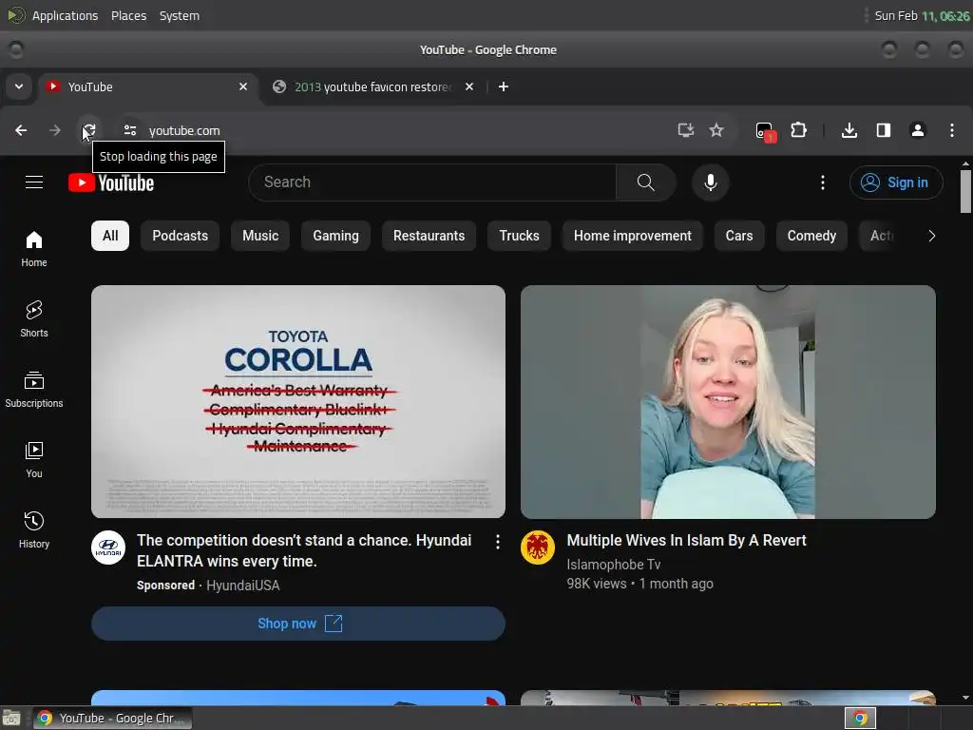Select the Comedy filter chip
Image resolution: width=973 pixels, height=730 pixels.
[x=811, y=236]
